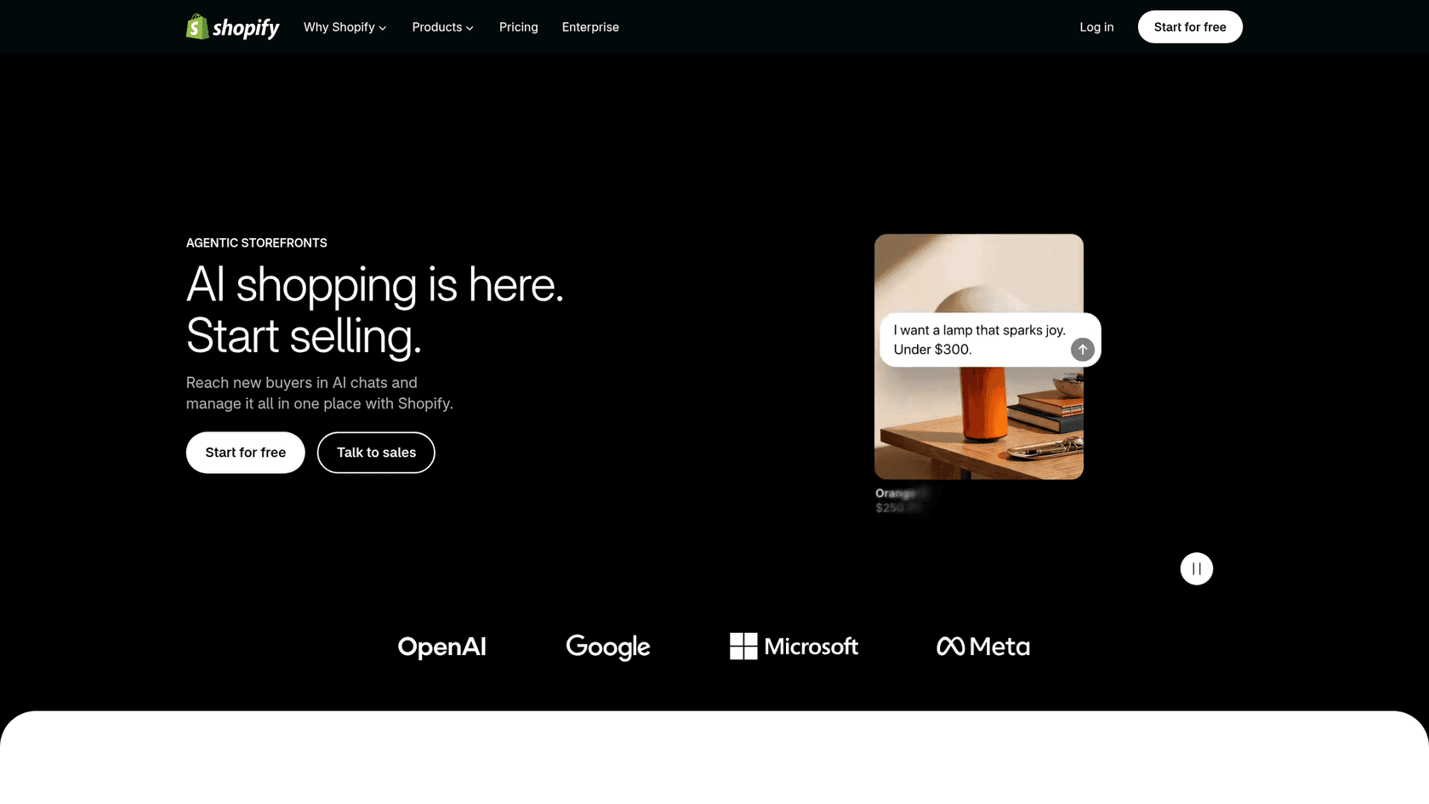1429x804 pixels.
Task: Click the Log in link
Action: (1096, 27)
